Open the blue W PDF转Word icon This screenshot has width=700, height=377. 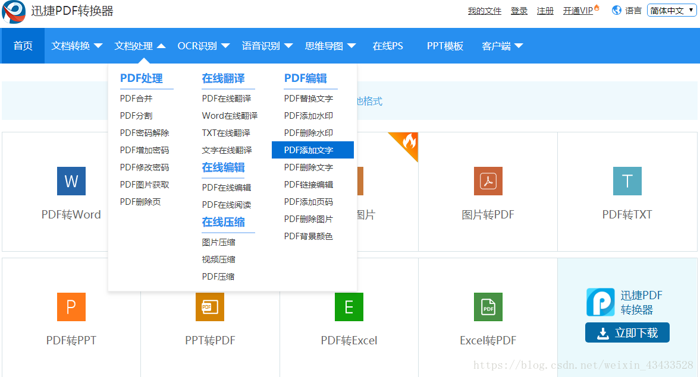click(x=71, y=181)
